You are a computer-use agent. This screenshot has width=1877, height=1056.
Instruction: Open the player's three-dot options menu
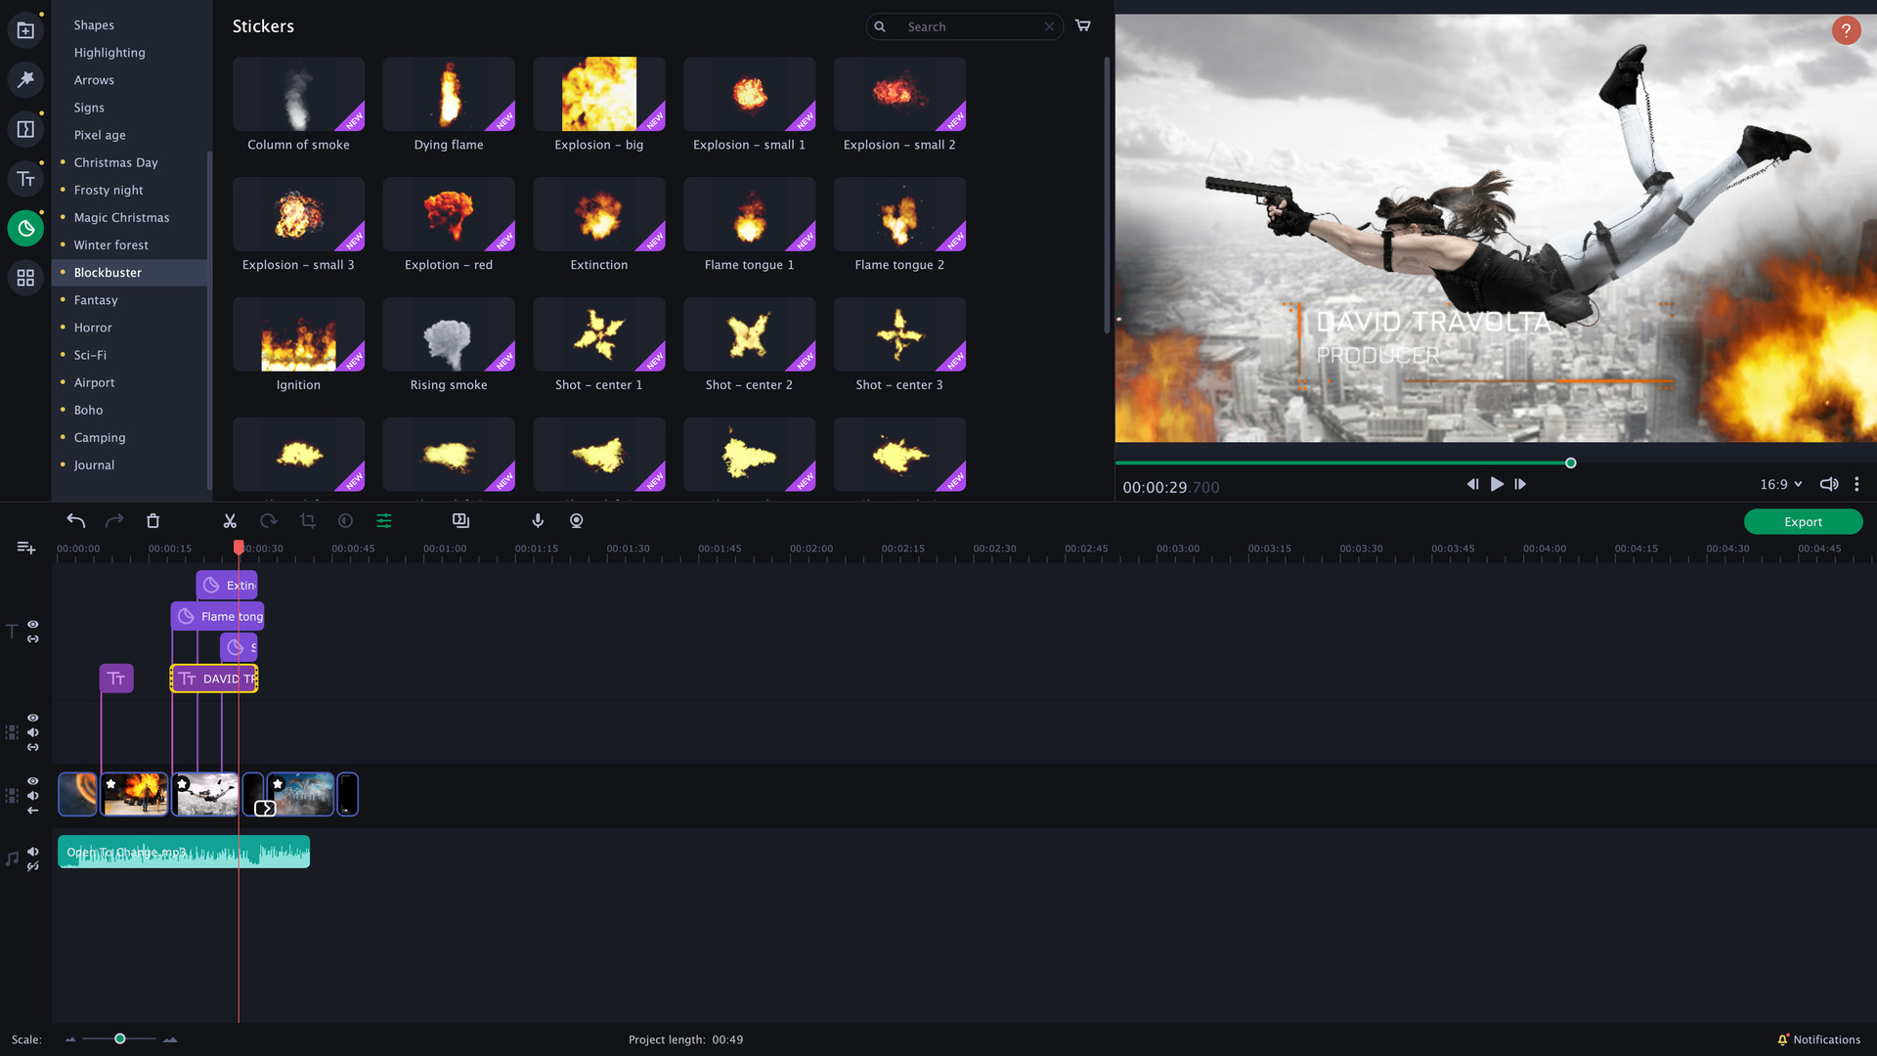(1856, 483)
